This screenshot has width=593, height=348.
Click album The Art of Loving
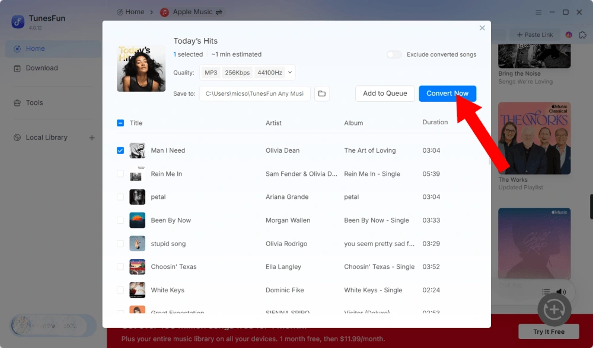tap(370, 150)
